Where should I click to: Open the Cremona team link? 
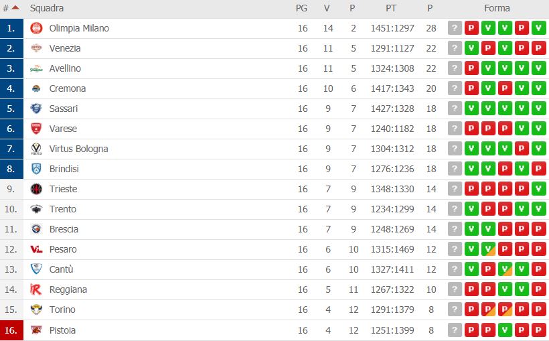(x=68, y=88)
